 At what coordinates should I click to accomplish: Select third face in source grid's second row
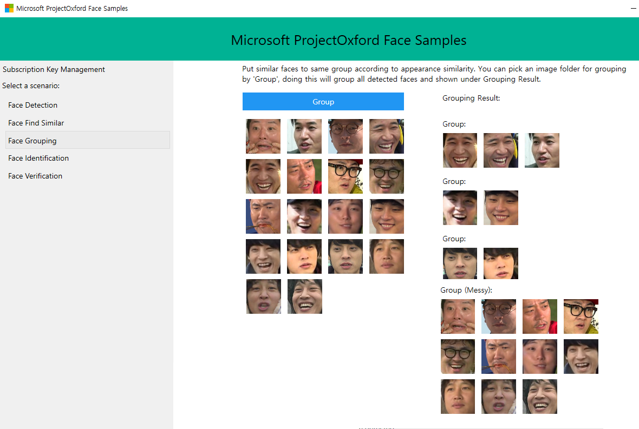345,176
